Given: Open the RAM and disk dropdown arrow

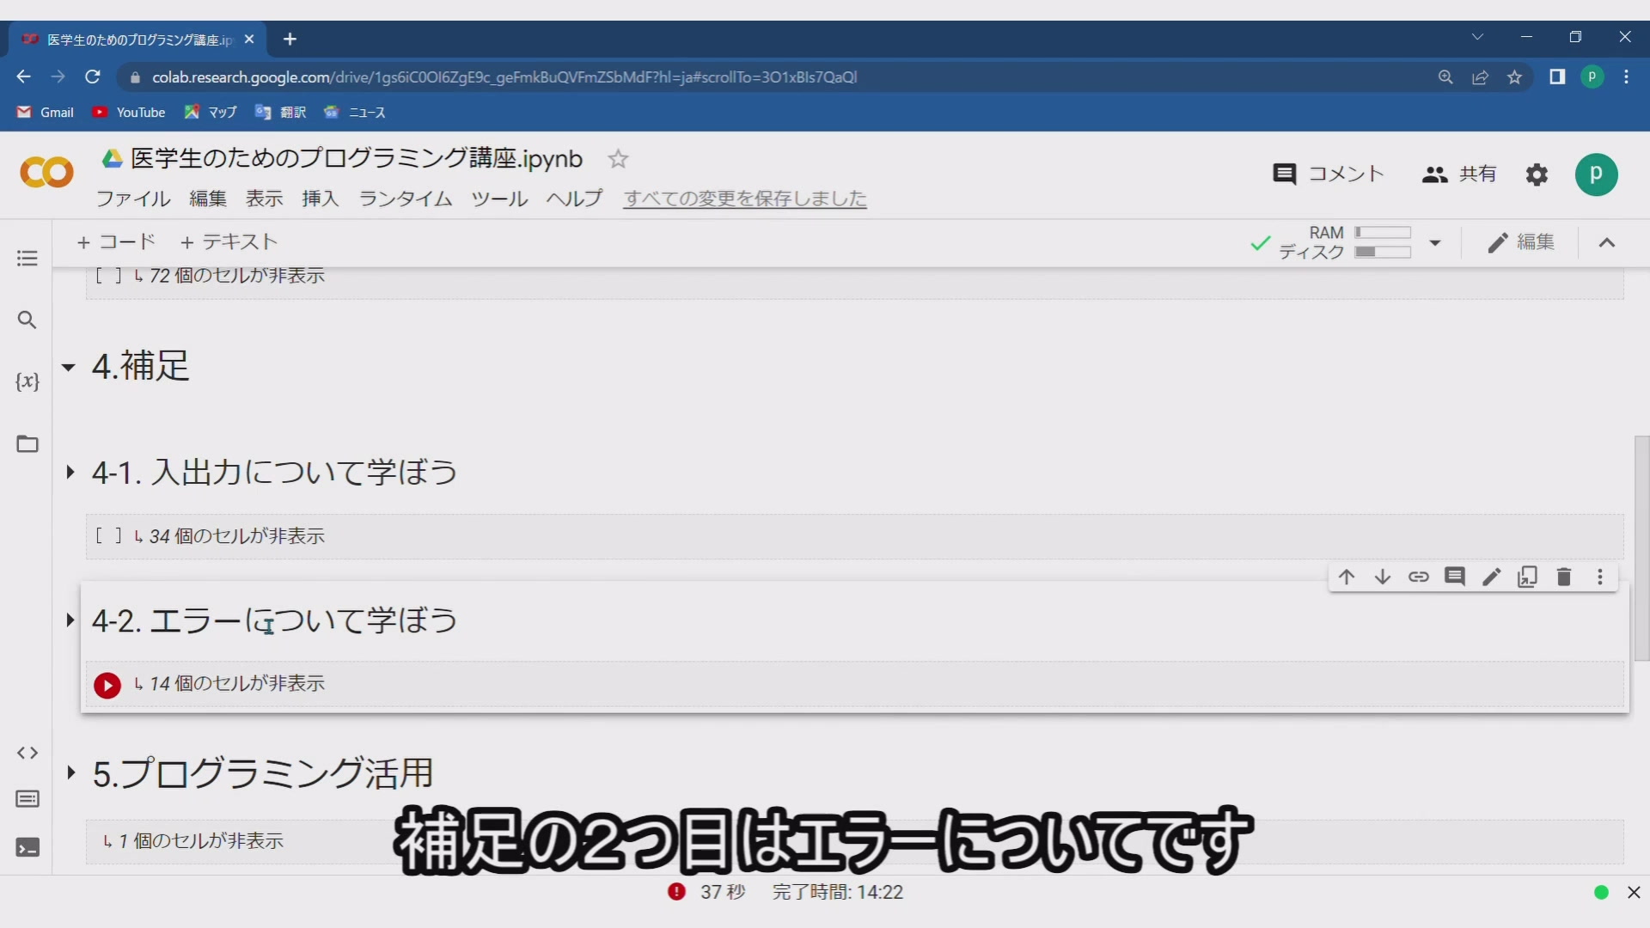Looking at the screenshot, I should pyautogui.click(x=1435, y=243).
